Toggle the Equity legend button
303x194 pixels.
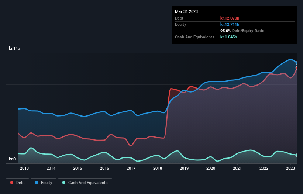(x=44, y=183)
